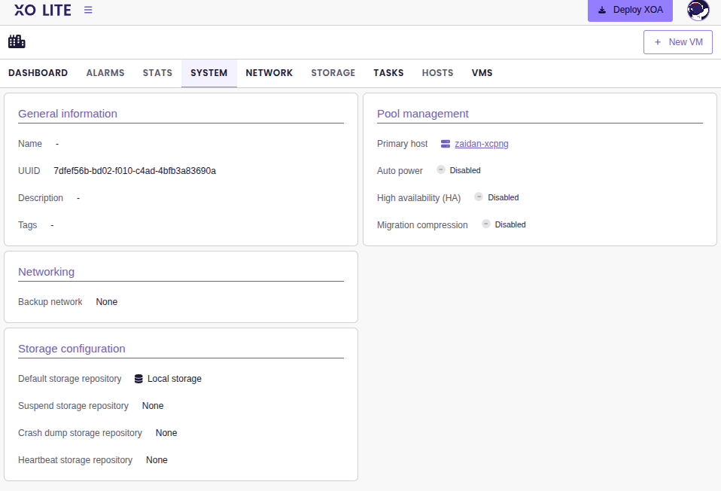Open the hamburger sidebar menu icon
The height and width of the screenshot is (491, 721).
tap(88, 10)
